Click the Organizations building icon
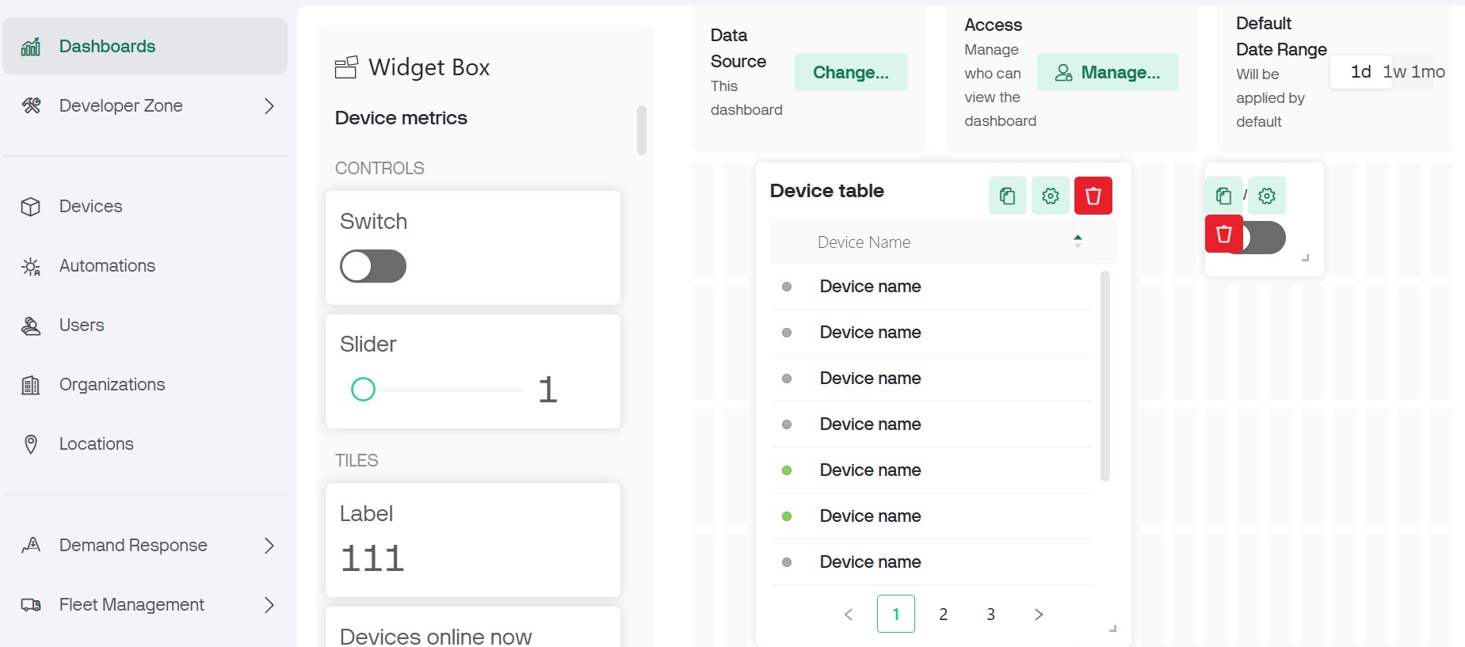The height and width of the screenshot is (647, 1465). point(31,385)
